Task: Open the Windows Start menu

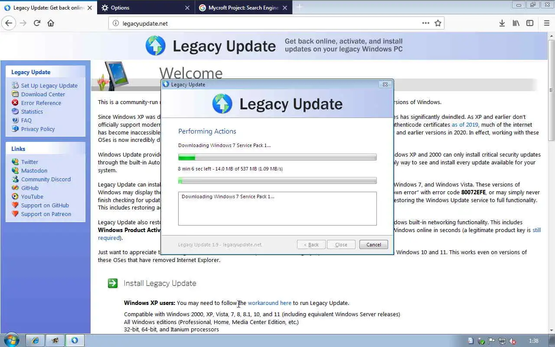Action: click(11, 340)
